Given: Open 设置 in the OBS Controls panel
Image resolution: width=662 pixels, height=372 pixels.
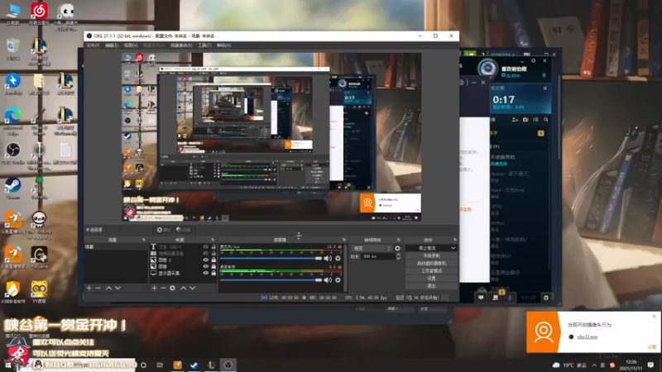Looking at the screenshot, I should (x=431, y=279).
